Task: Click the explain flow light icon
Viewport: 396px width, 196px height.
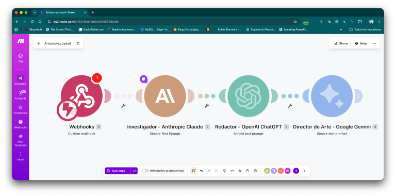Action: (224, 171)
